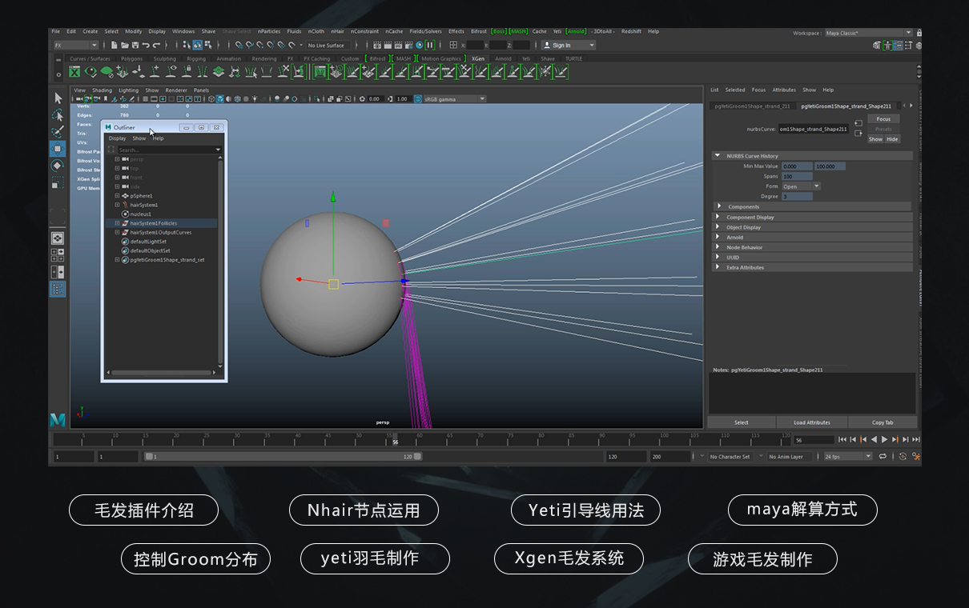Click the Save Scene disk icon
Image resolution: width=969 pixels, height=608 pixels.
pyautogui.click(x=135, y=46)
